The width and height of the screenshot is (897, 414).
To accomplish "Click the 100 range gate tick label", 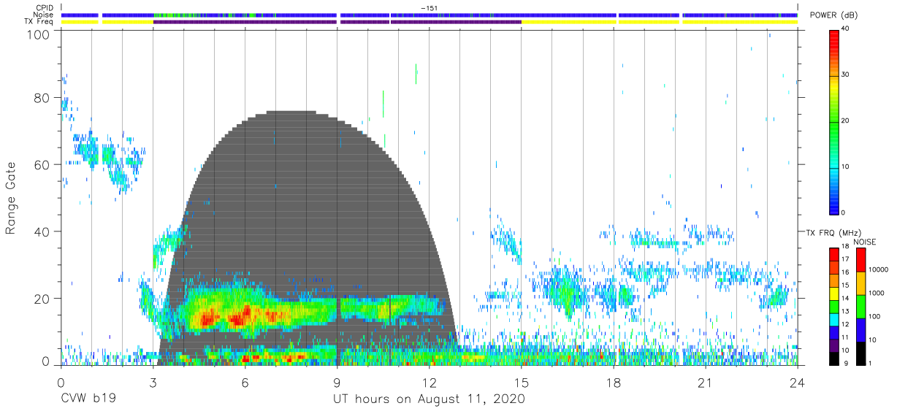I will (38, 33).
